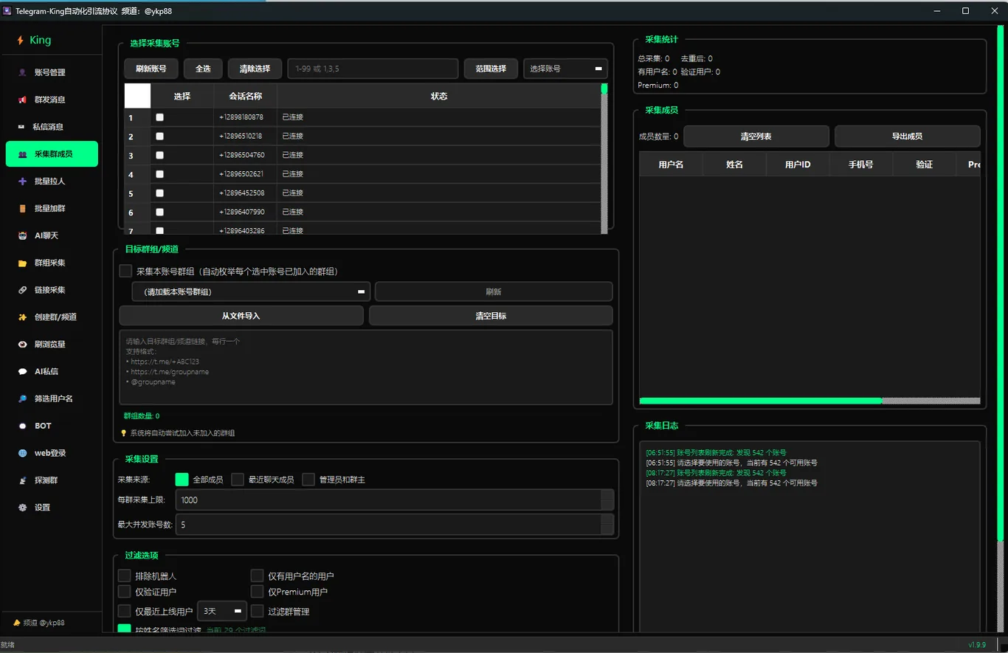Open 刷浏览量 with its eye icon

22,345
